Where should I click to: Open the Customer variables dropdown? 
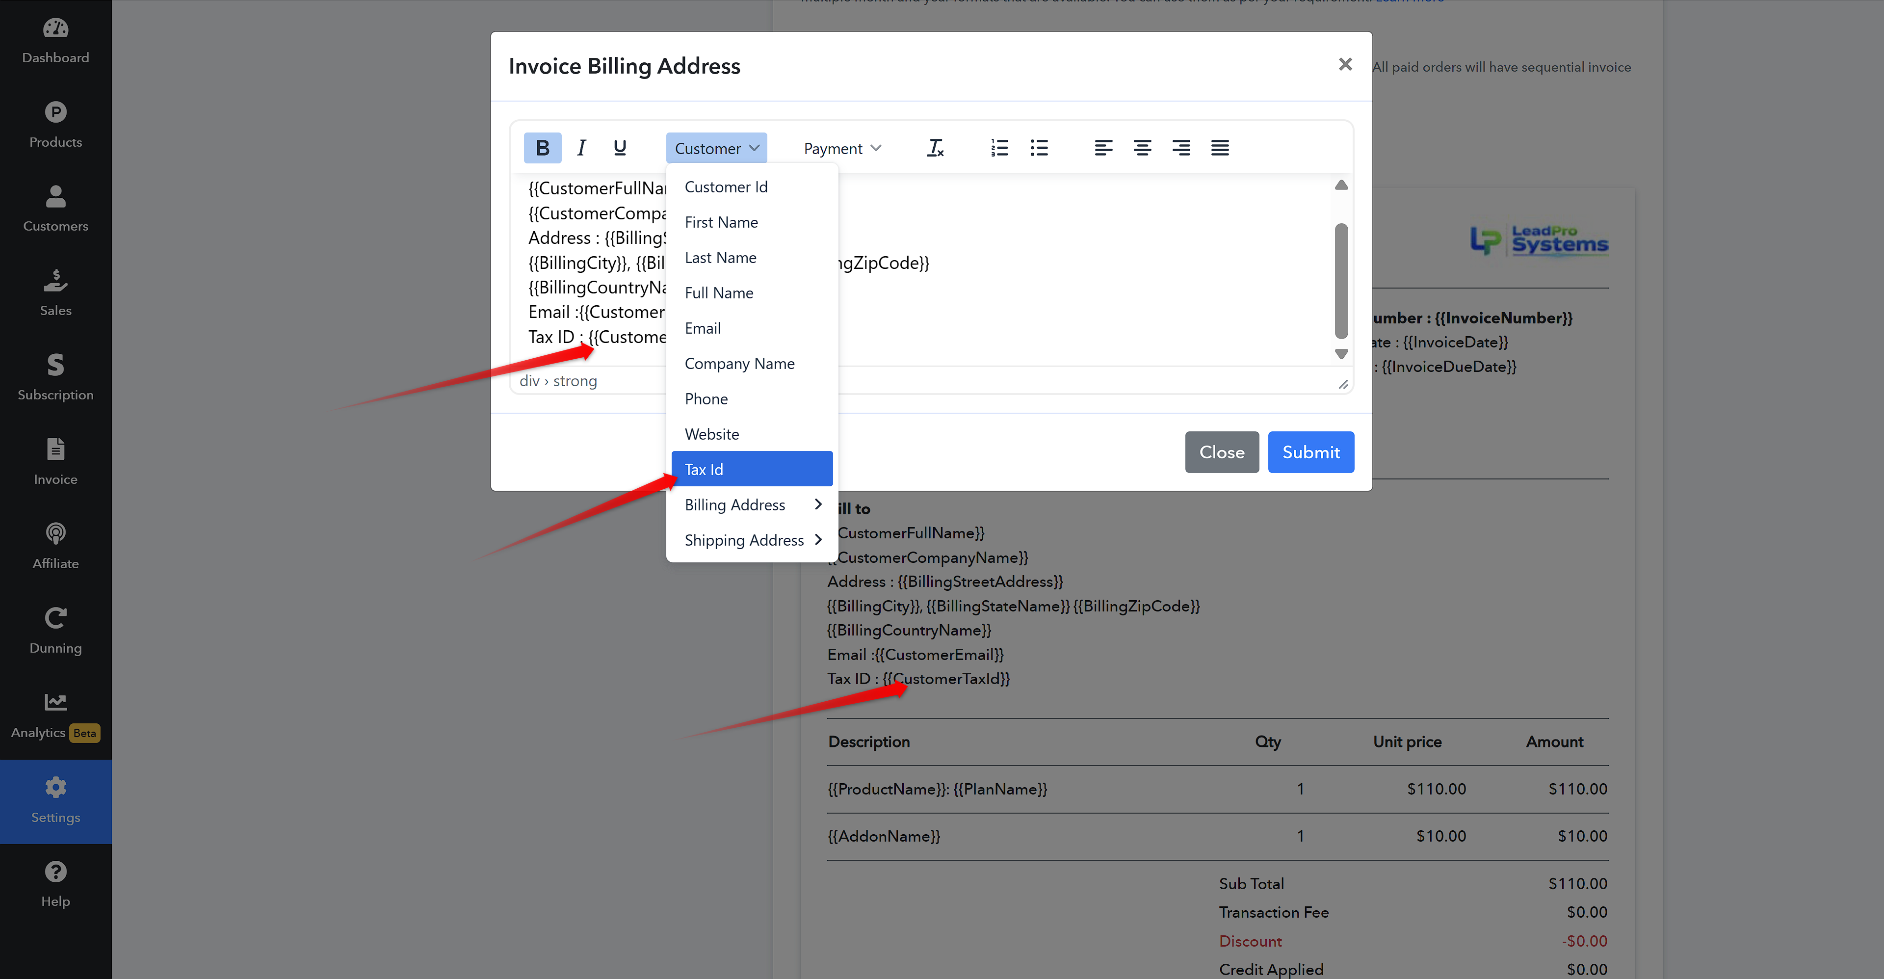(716, 149)
